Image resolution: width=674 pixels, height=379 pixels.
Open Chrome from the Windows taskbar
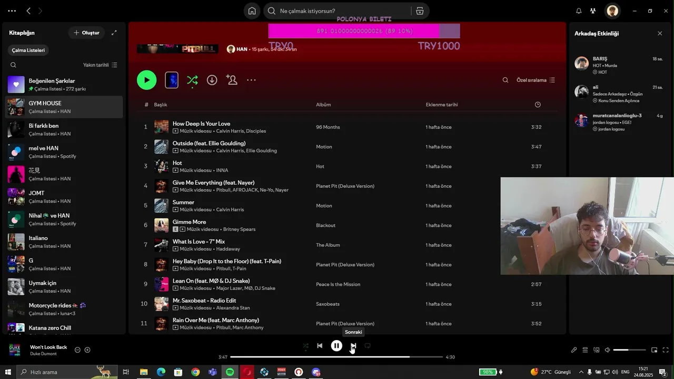[x=195, y=372]
